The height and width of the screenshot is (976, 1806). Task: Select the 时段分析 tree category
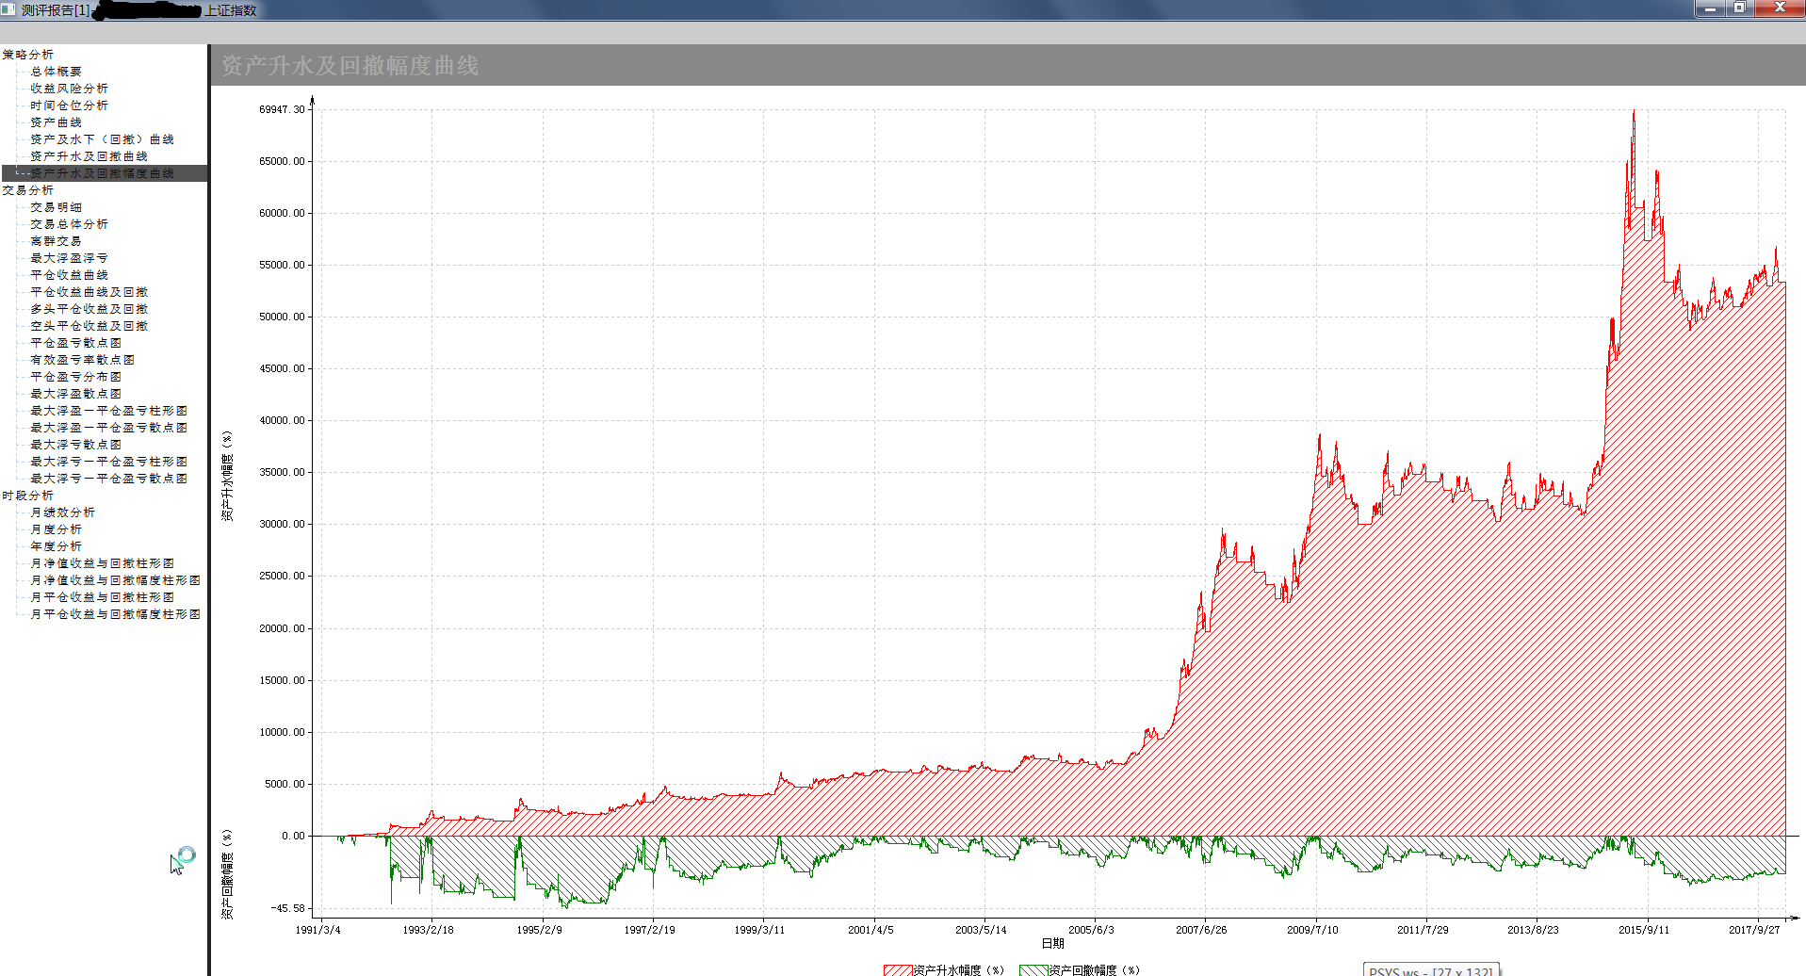pos(28,496)
